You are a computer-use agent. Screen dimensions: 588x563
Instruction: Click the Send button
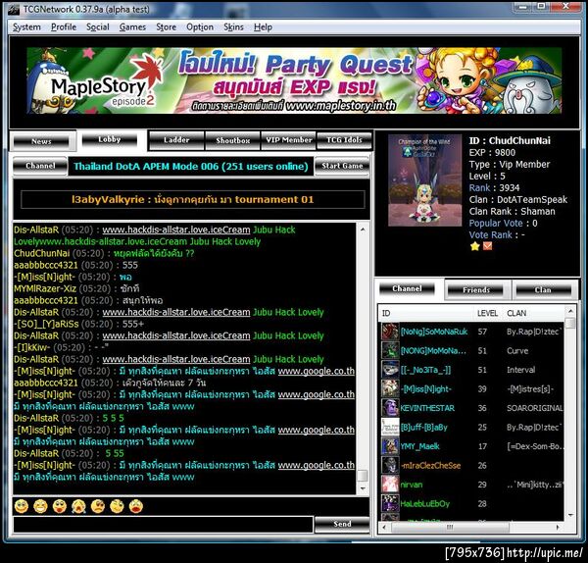coord(342,524)
